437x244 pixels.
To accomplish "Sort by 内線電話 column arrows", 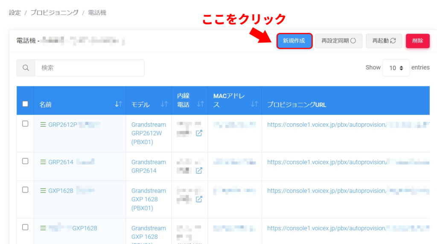I will tap(200, 104).
